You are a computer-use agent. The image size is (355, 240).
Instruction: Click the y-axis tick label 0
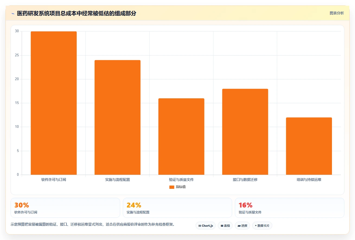(18, 175)
